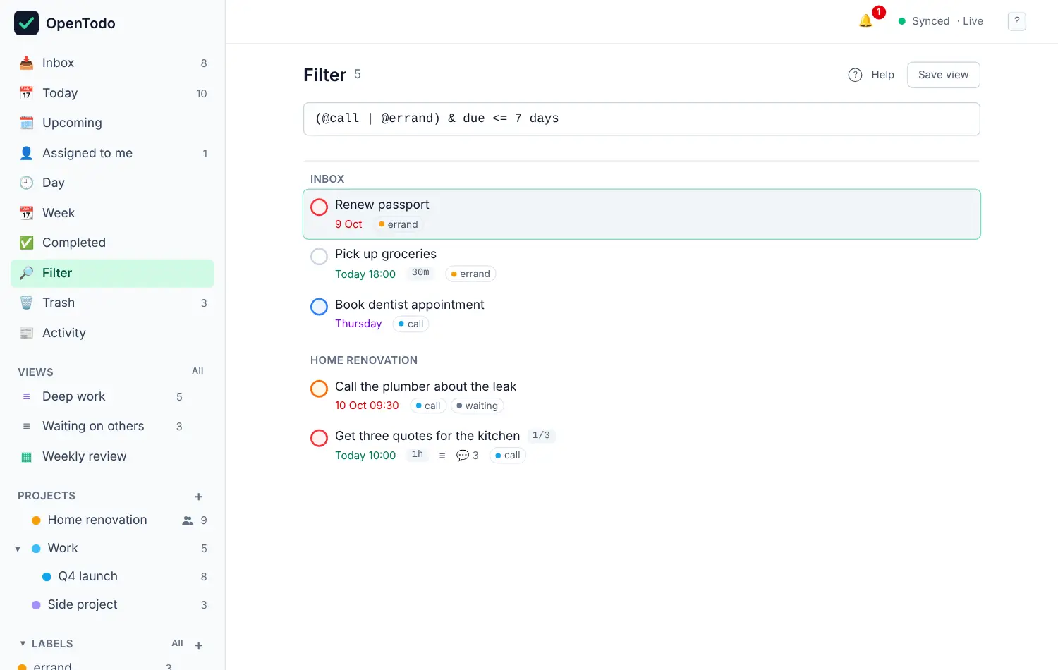Viewport: 1058px width, 670px height.
Task: Click errand label on Pick up groceries
Action: (470, 274)
